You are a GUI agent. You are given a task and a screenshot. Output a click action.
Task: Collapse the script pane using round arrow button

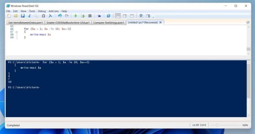[248, 22]
